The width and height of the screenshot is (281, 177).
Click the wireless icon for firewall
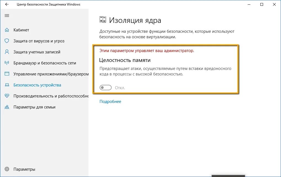coord(7,63)
